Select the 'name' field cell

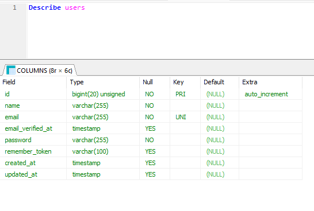point(33,106)
